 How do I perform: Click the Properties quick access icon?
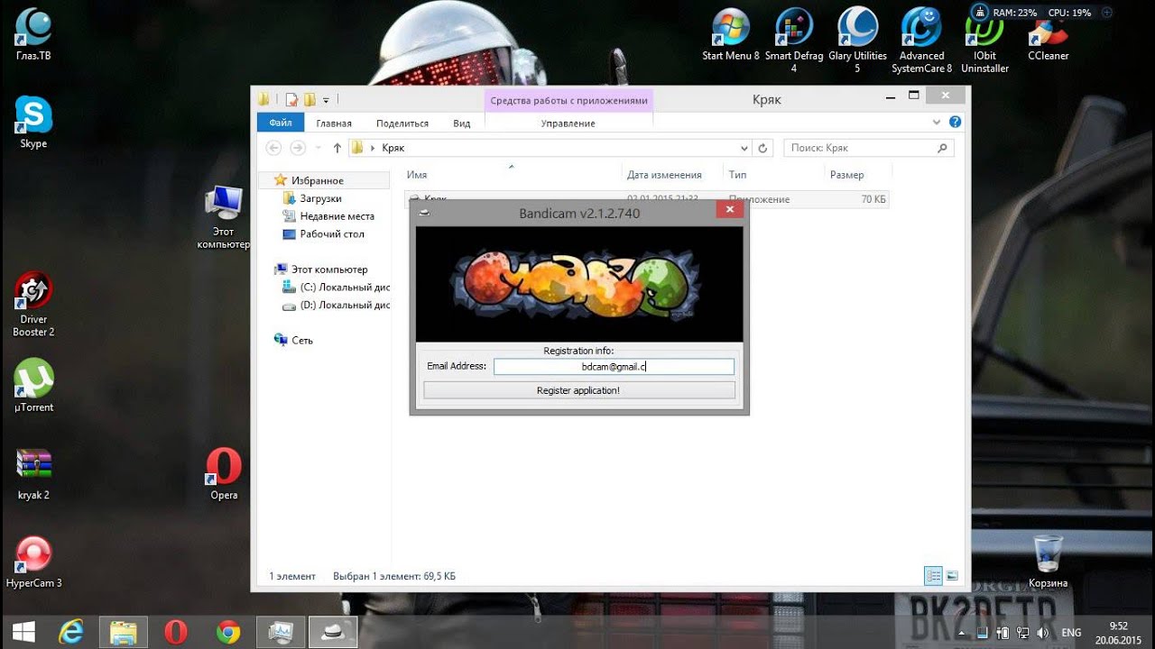291,100
